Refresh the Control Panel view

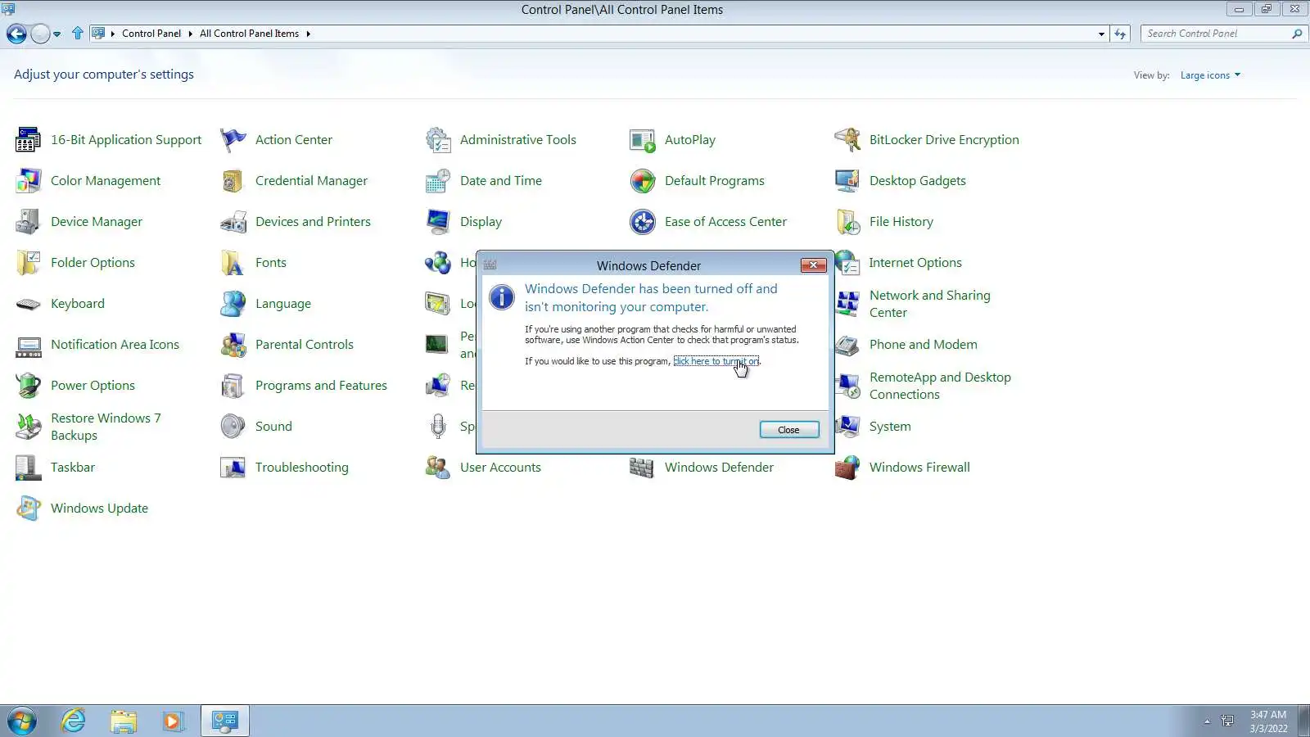(x=1120, y=34)
